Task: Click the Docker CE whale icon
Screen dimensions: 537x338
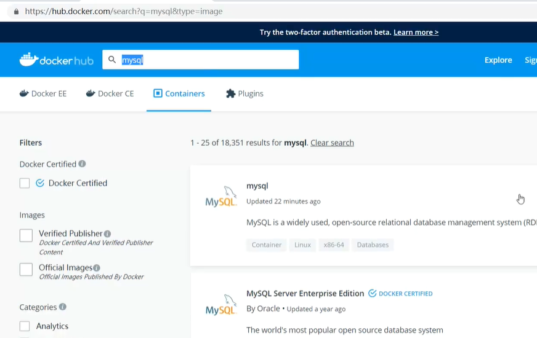Action: click(90, 93)
